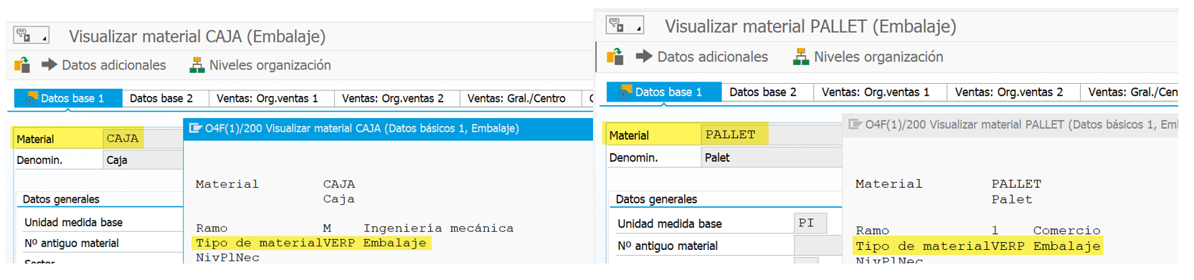Click the Denomin. field showing Palet

(x=771, y=158)
